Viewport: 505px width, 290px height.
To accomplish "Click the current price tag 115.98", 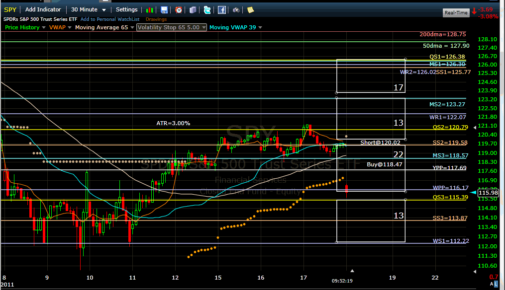I will pyautogui.click(x=488, y=193).
